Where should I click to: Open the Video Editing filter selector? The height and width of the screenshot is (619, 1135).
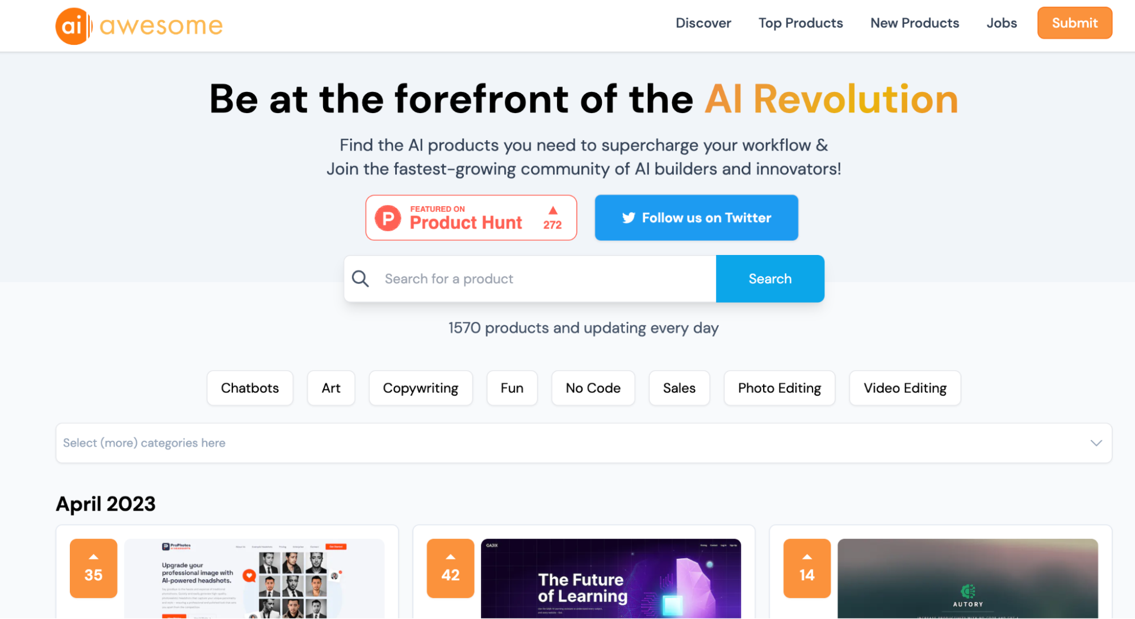click(x=904, y=388)
